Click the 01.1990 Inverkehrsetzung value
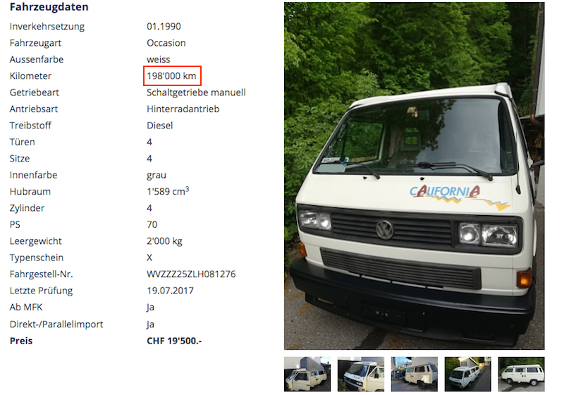 coord(164,26)
